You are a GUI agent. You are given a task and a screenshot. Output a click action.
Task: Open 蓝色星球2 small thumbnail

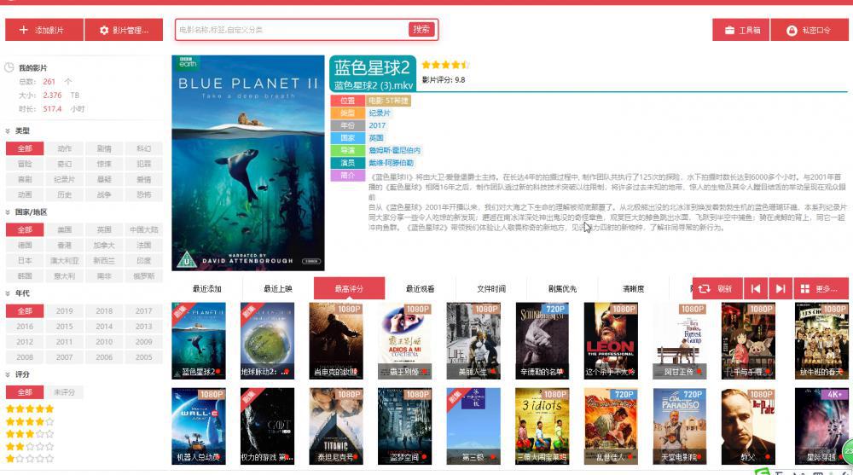click(x=199, y=340)
